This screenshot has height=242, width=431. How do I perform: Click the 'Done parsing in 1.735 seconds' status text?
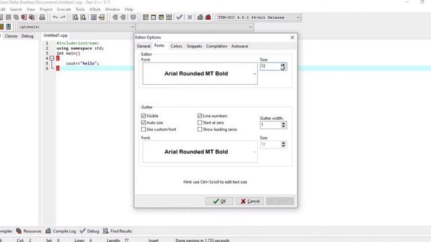(202, 240)
